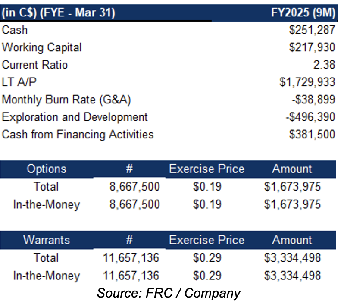Click the Cash value $251,287
The height and width of the screenshot is (307, 344).
click(312, 30)
